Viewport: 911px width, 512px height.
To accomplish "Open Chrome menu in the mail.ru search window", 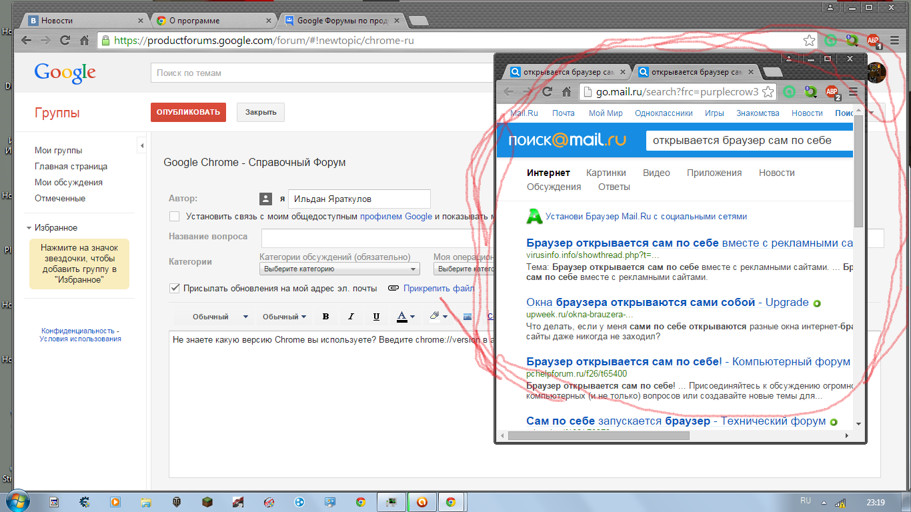I will 853,92.
